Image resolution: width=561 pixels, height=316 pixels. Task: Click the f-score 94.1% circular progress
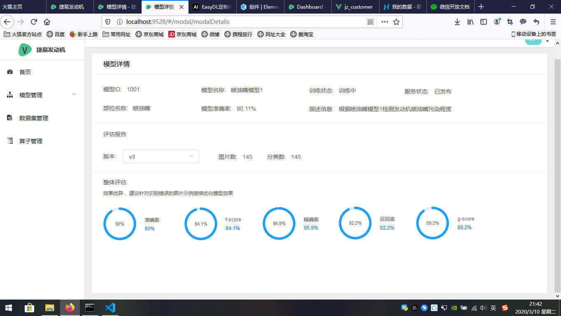201,224
